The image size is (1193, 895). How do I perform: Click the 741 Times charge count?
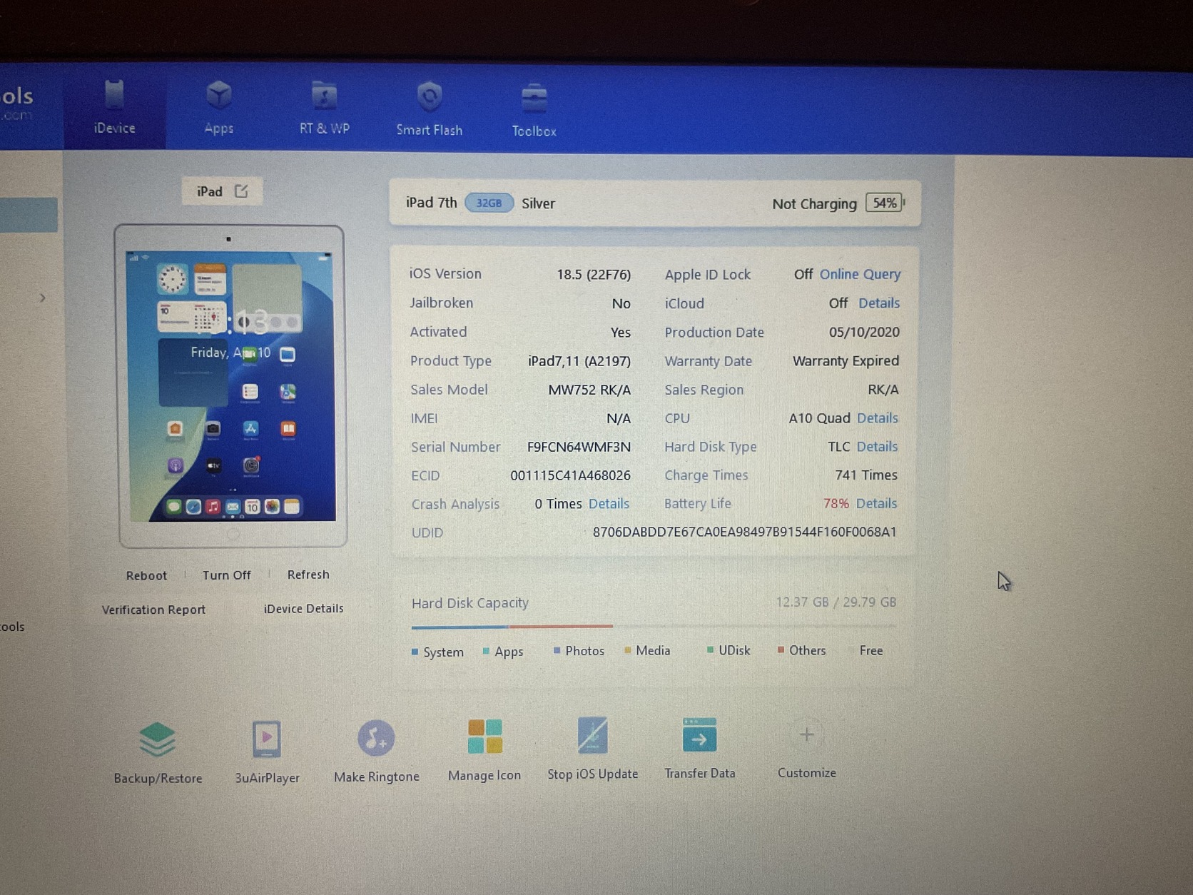(866, 475)
